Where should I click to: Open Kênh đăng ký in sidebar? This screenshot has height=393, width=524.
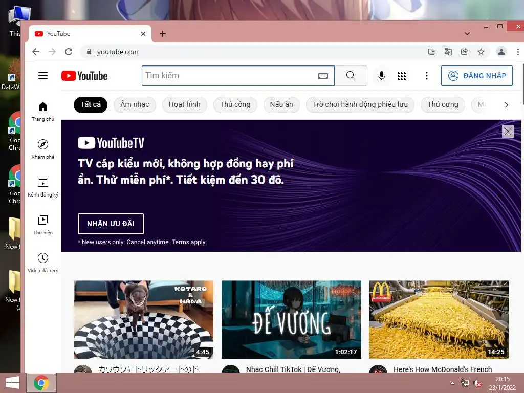coord(43,187)
